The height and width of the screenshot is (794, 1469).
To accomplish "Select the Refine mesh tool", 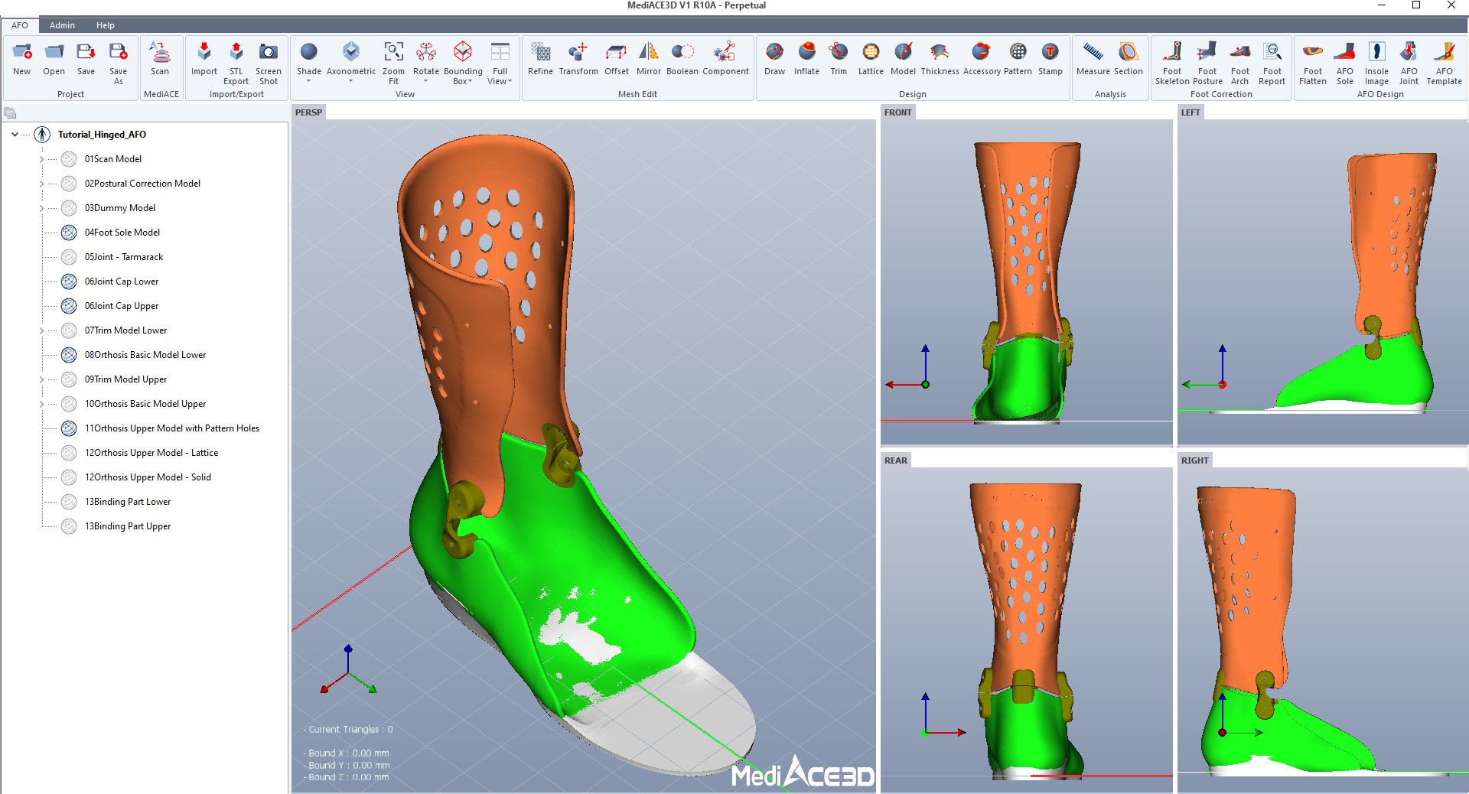I will [540, 59].
